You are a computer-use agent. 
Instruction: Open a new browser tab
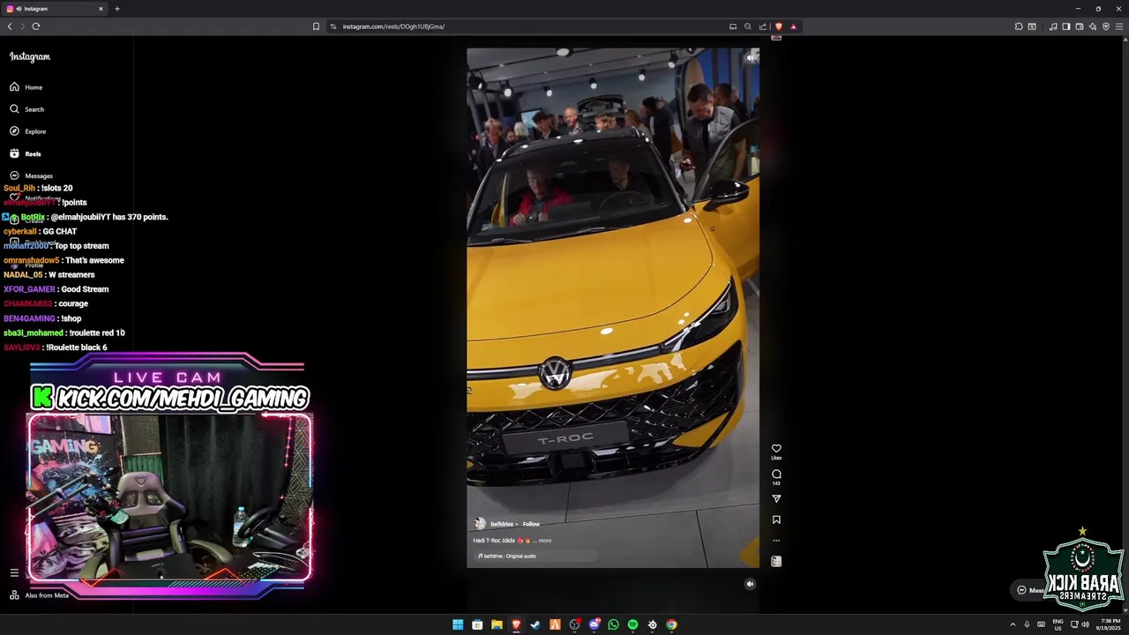[117, 9]
